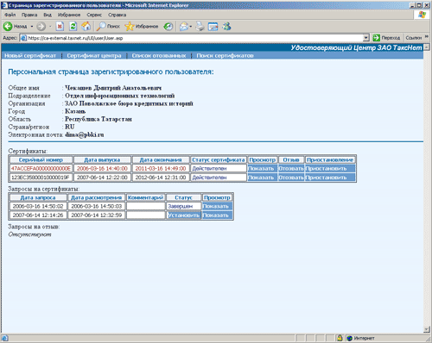Viewport: 432px width, 343px height.
Task: Click the Refresh page icon
Action: (x=73, y=27)
